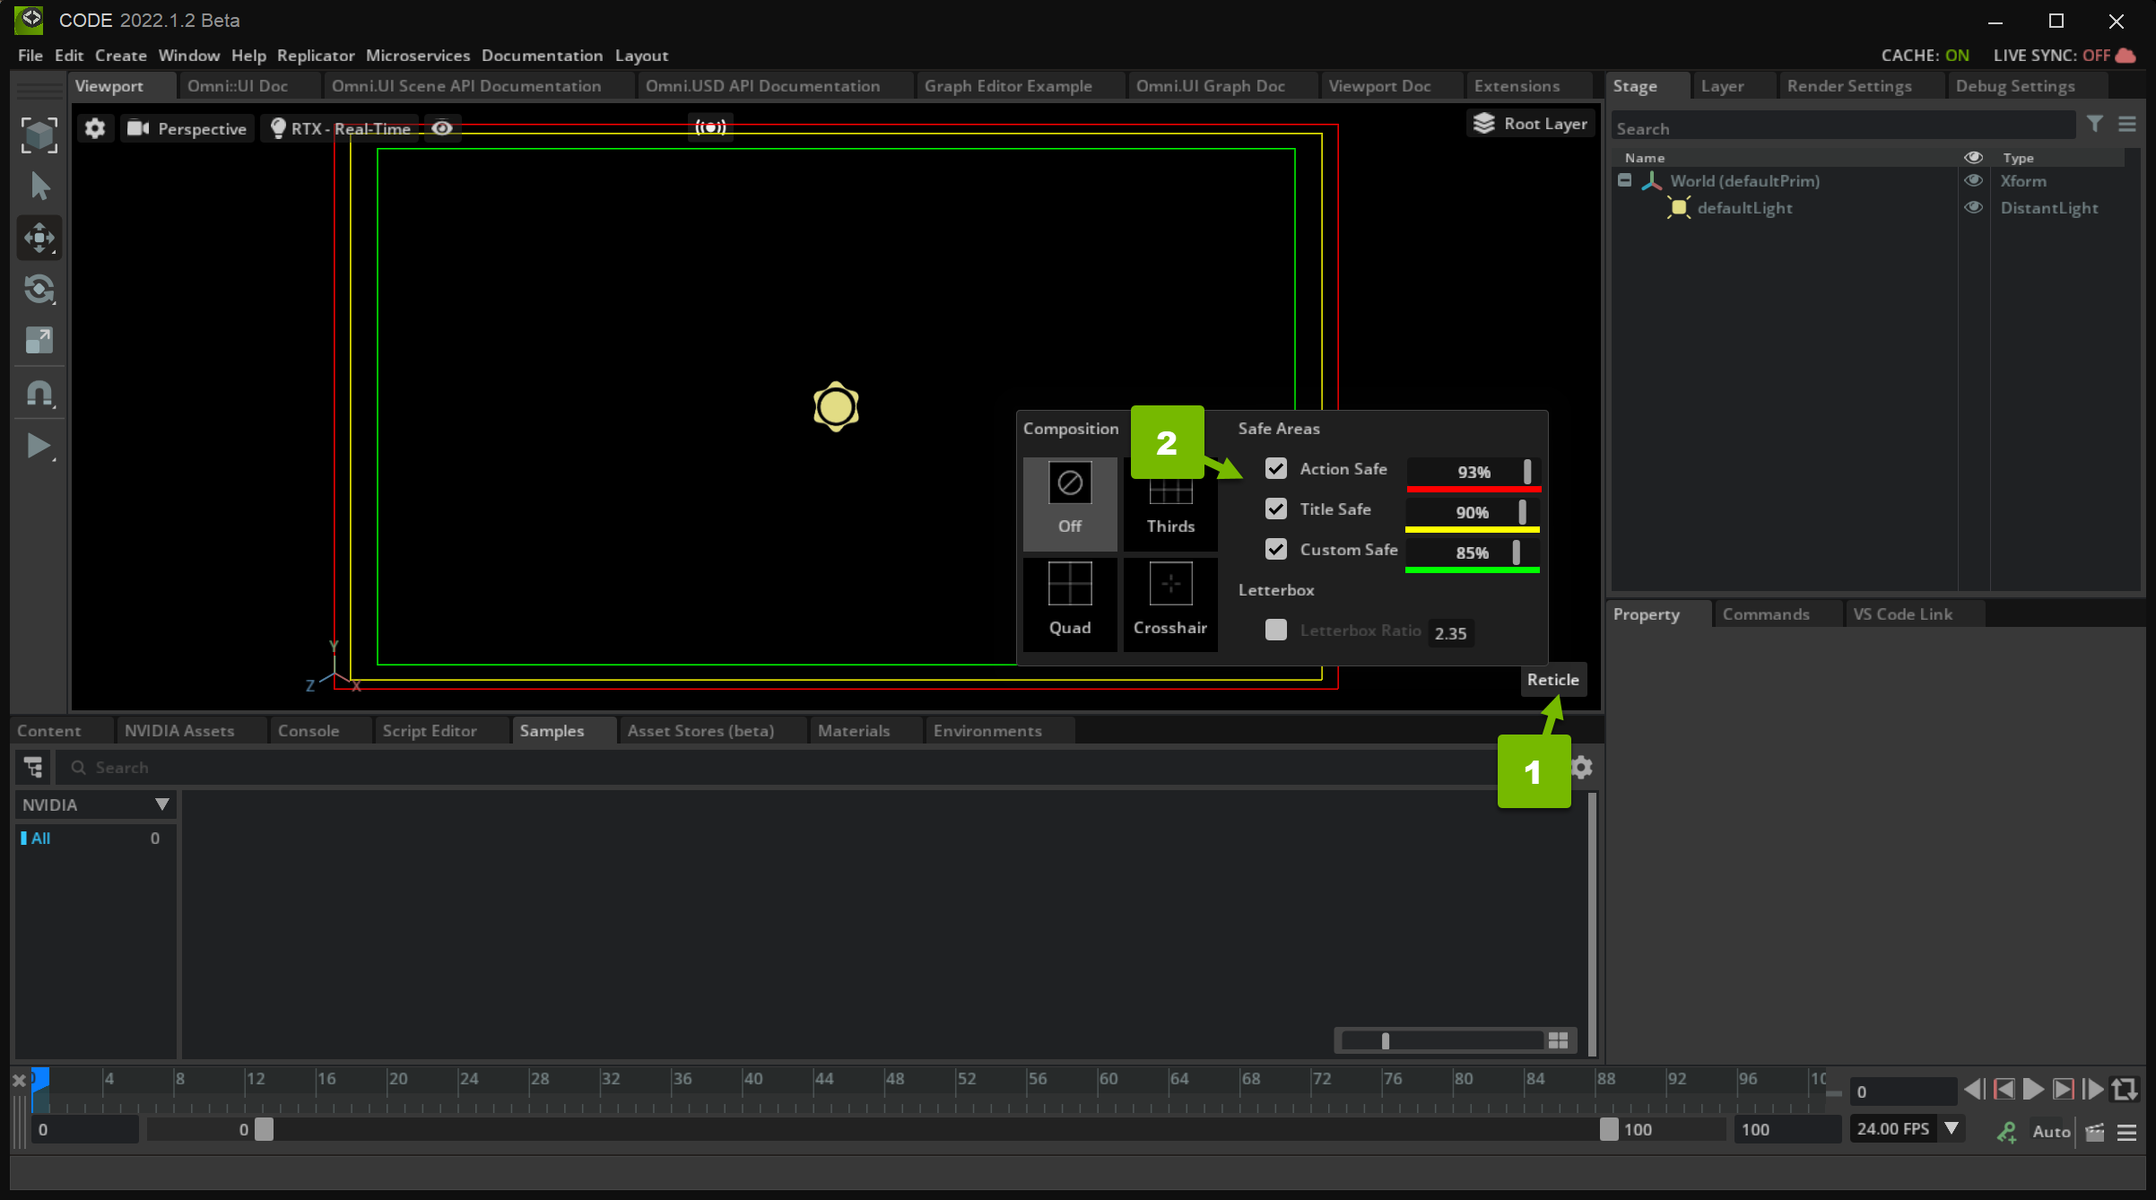
Task: Jump to the timeline start
Action: pos(1974,1089)
